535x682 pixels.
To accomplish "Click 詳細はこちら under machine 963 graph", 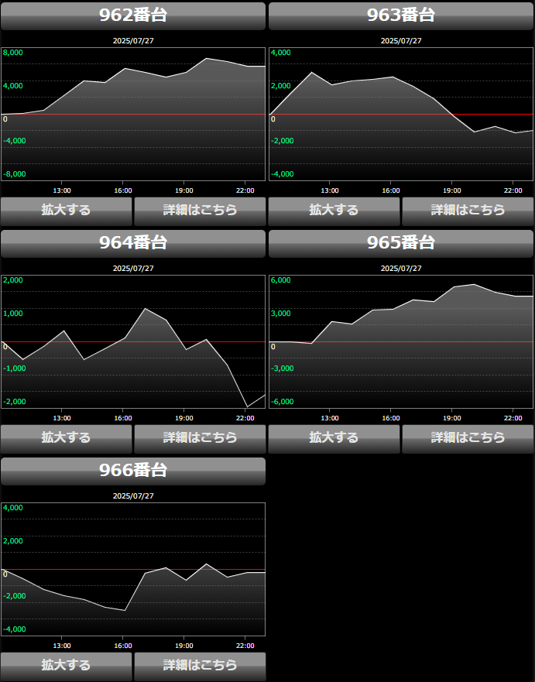I will (468, 211).
